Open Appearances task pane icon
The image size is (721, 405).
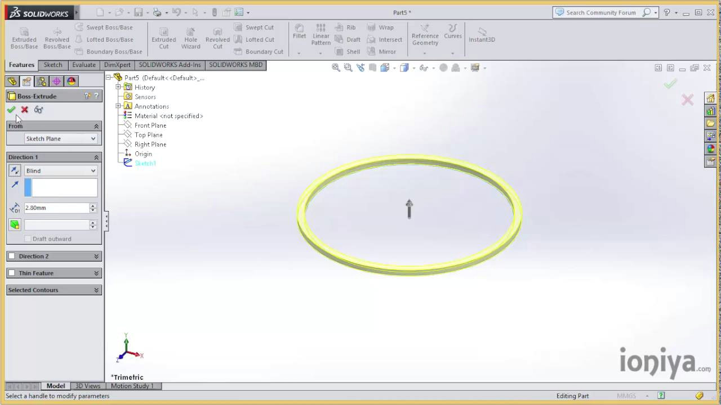[710, 148]
